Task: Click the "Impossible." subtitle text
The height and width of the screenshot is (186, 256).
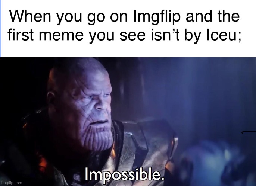Action: [124, 174]
